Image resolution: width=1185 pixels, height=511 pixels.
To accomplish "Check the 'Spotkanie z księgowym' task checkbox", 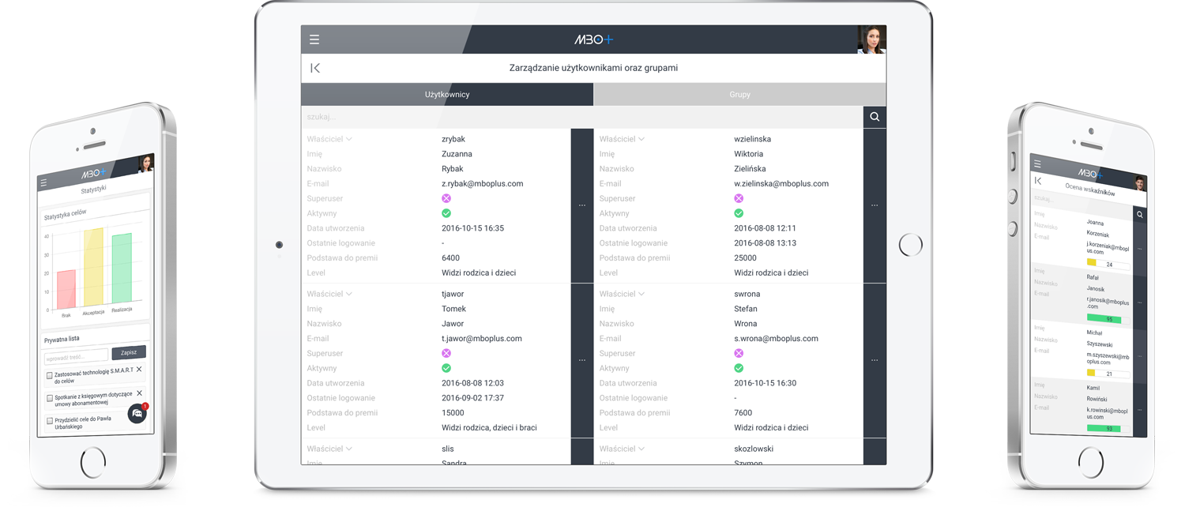I will (50, 398).
